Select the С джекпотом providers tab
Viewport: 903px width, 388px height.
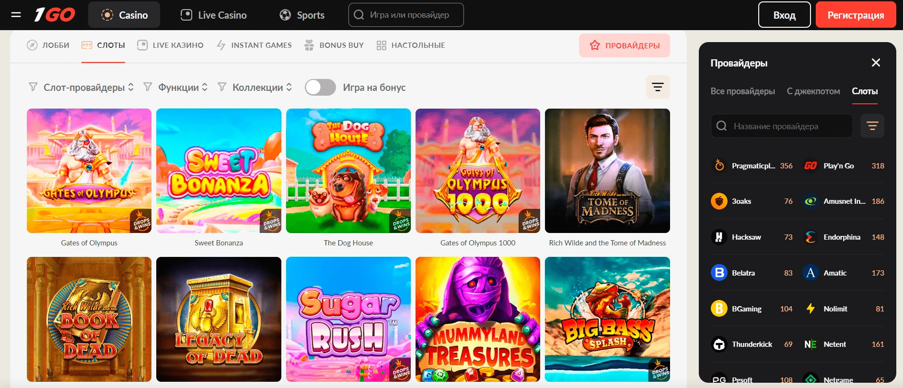pos(813,91)
